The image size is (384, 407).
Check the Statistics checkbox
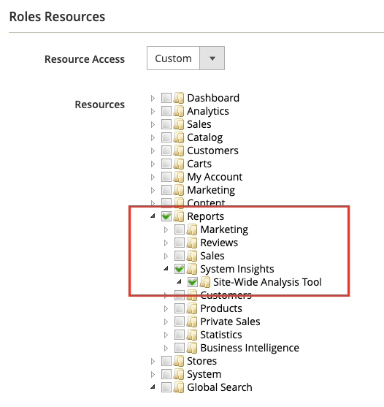180,335
